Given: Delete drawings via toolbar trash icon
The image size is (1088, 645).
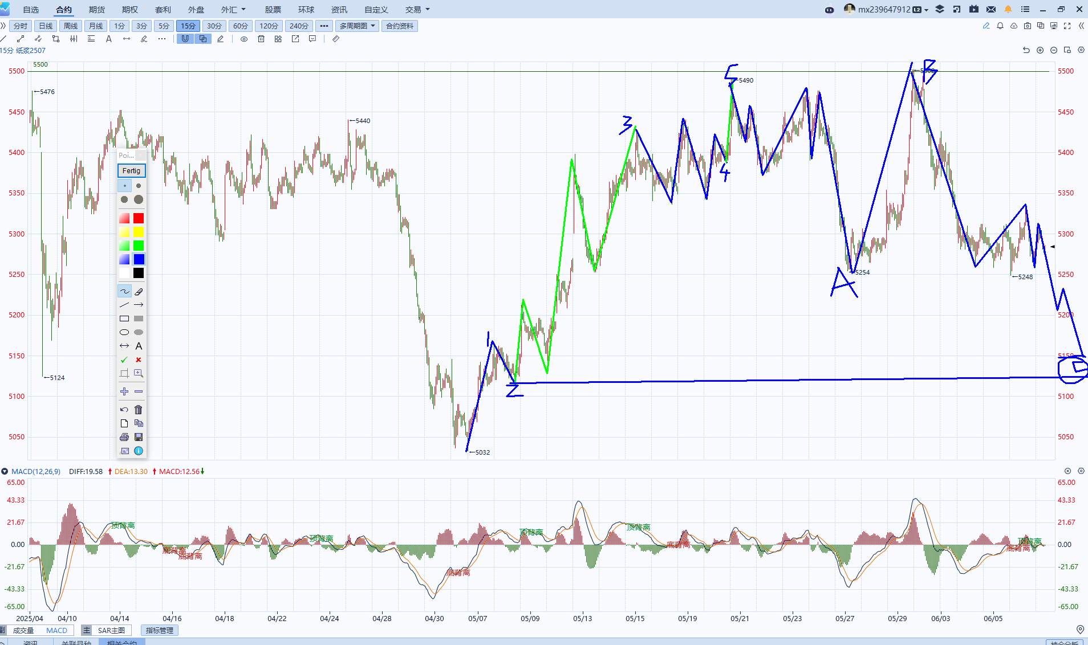Looking at the screenshot, I should point(261,39).
